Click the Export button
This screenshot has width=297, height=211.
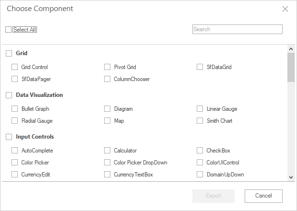(214, 196)
